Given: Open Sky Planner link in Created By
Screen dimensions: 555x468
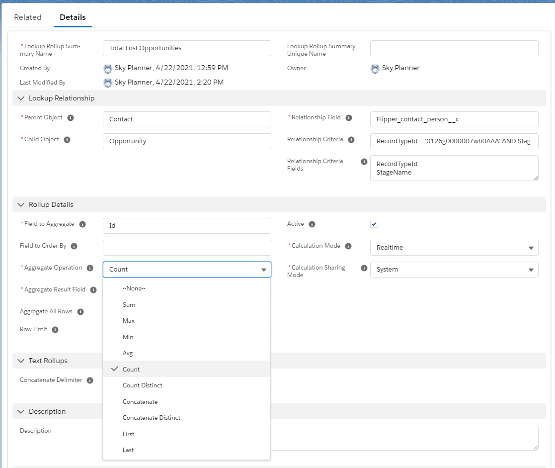Looking at the screenshot, I should [134, 68].
